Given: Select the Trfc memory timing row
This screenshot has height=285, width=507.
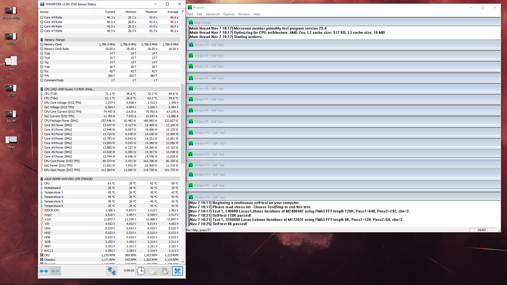Looking at the screenshot, I should tap(109, 76).
